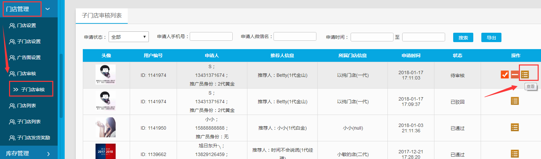The image size is (541, 159).
Task: Click 推荐人：小小(1代白金) cell
Action: [283, 128]
